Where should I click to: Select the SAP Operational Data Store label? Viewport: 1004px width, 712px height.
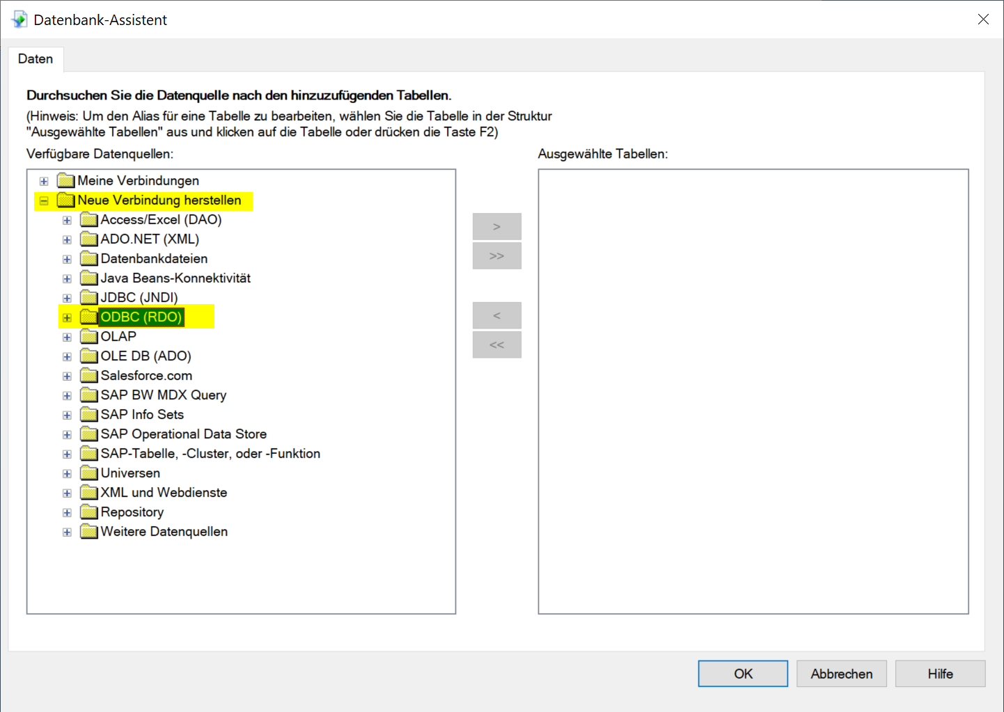(184, 434)
